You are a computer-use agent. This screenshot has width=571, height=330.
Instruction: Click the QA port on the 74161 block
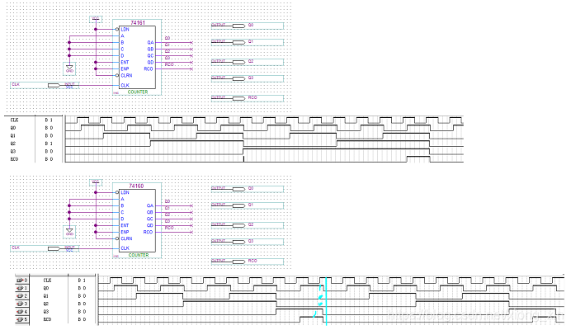150,43
